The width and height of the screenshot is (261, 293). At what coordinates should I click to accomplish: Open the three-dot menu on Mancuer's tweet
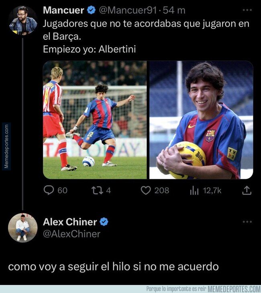click(x=247, y=10)
